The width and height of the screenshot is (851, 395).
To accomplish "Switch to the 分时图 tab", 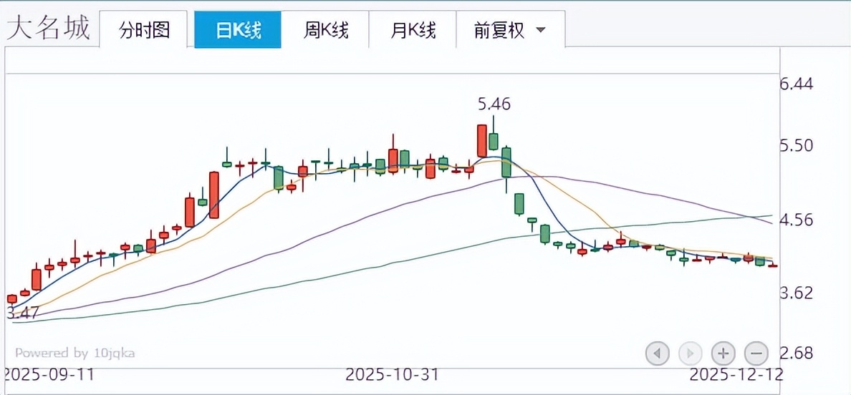I will coord(144,30).
